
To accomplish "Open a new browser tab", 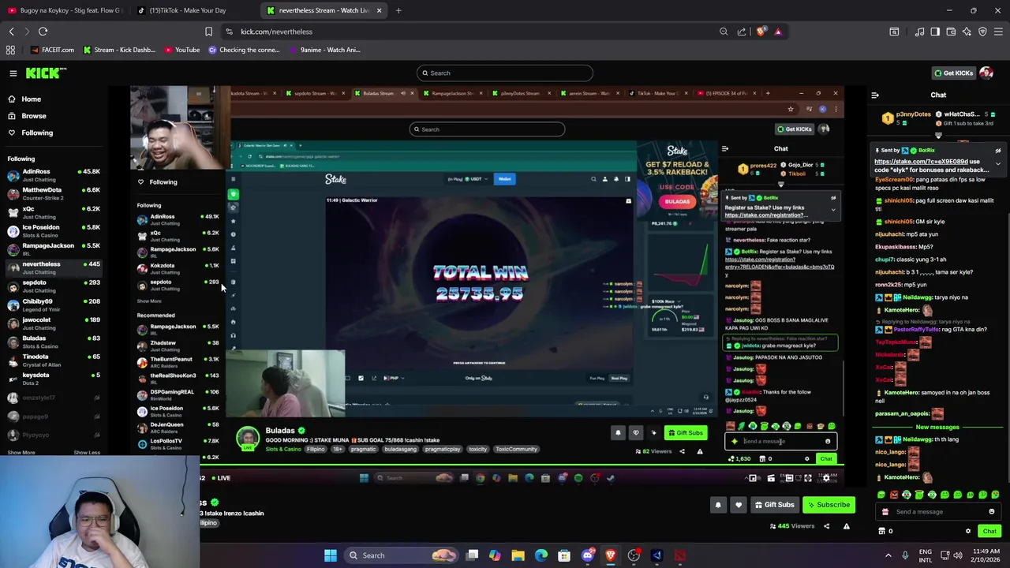I will (x=398, y=10).
